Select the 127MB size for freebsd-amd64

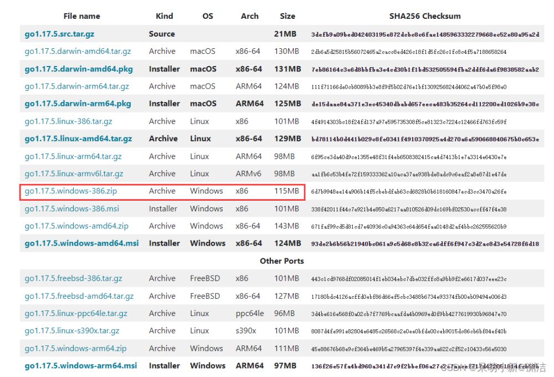click(286, 296)
